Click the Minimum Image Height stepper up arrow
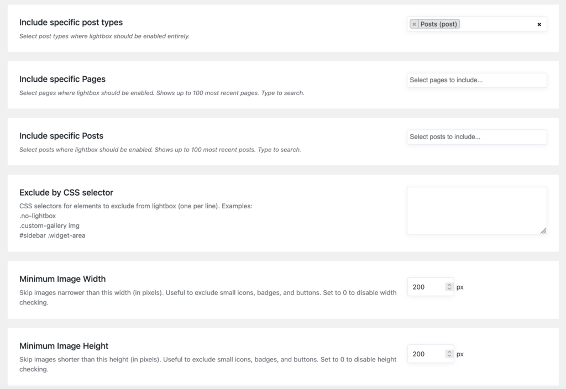The height and width of the screenshot is (389, 566). coord(448,351)
